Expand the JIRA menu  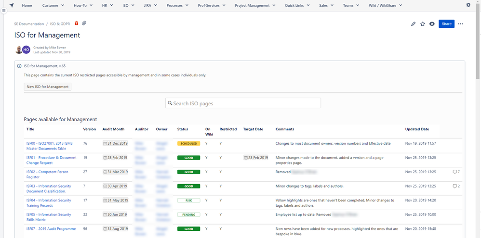click(x=150, y=5)
